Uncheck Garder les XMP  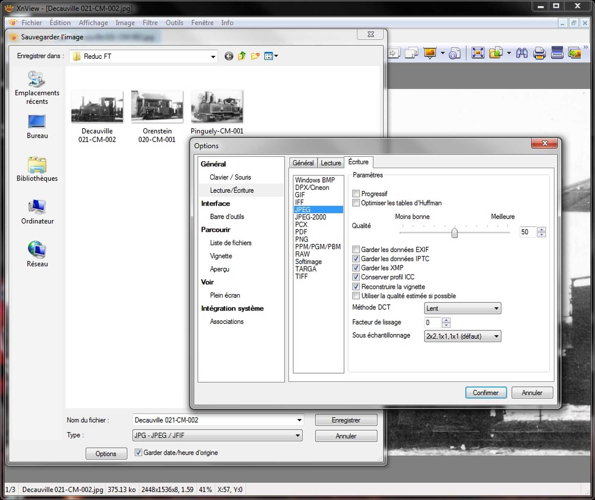(x=356, y=268)
